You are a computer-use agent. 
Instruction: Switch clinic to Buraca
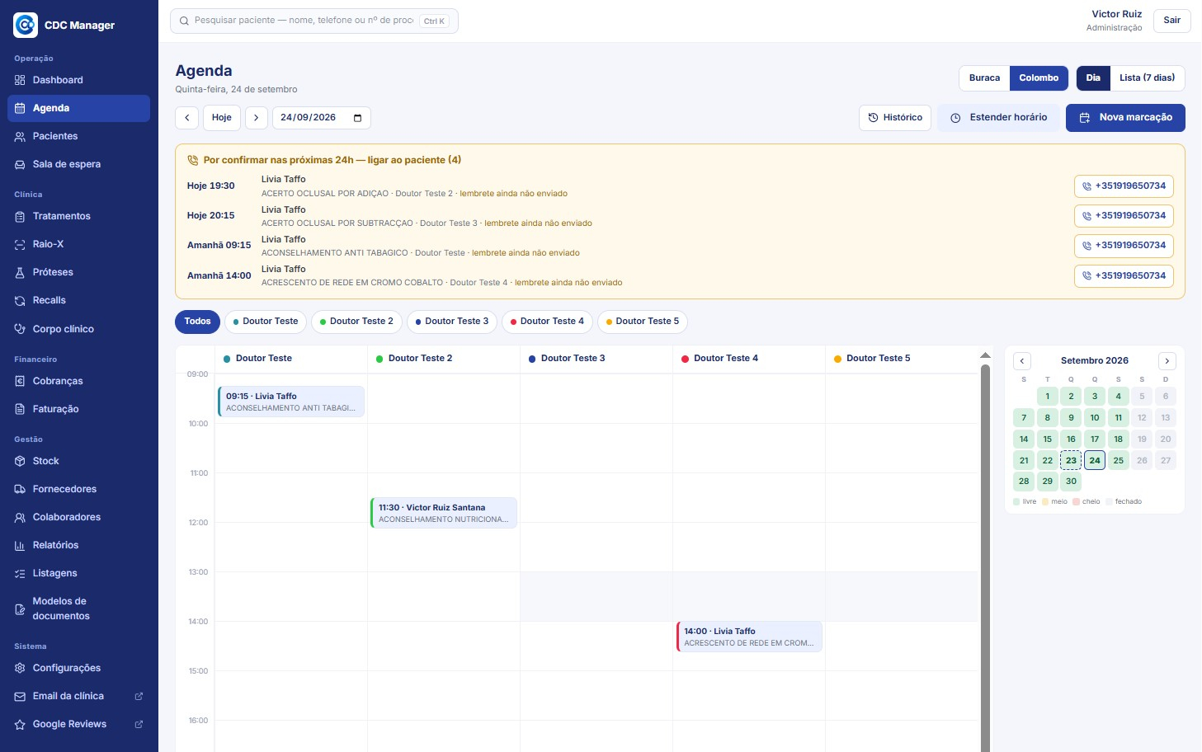pyautogui.click(x=984, y=78)
